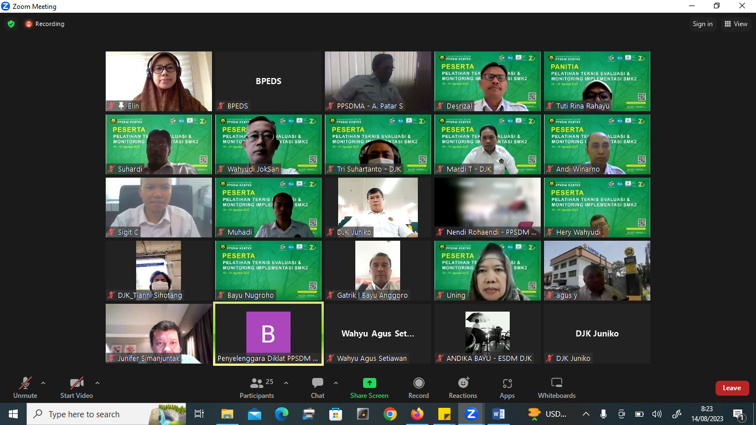Select Uning's video tile
Screen dimensions: 756x425
click(488, 271)
